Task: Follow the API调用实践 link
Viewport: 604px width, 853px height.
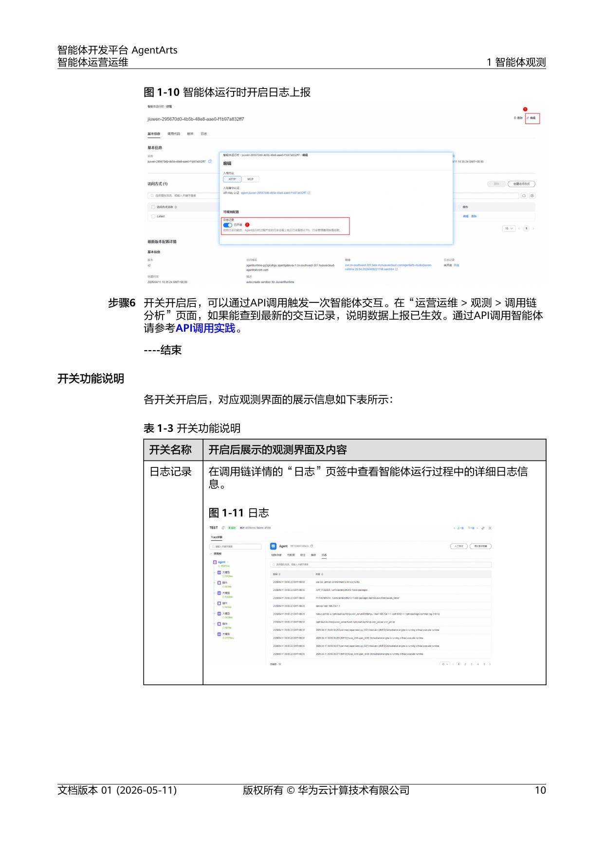Action: [x=205, y=328]
